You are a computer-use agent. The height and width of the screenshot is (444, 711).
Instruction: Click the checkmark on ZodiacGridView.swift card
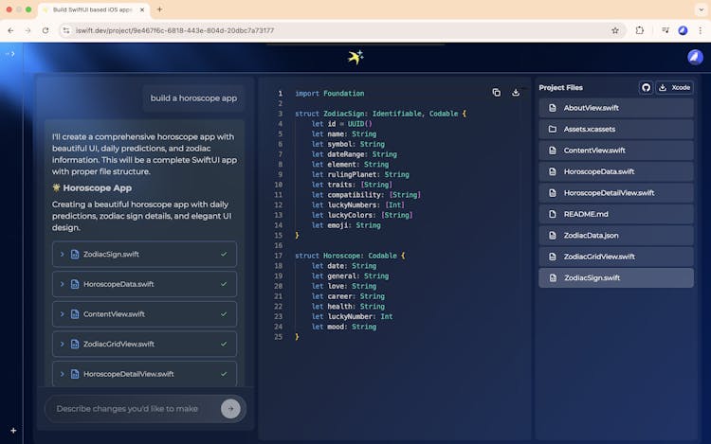tap(224, 344)
